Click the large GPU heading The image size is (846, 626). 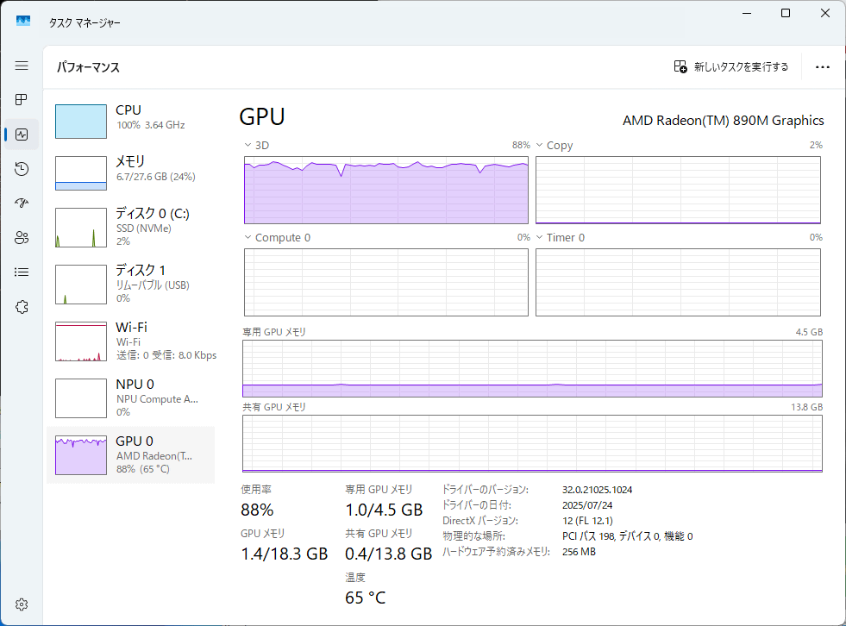point(262,116)
